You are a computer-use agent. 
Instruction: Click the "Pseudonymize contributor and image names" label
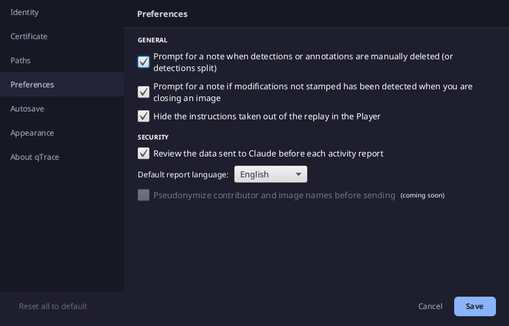point(274,196)
